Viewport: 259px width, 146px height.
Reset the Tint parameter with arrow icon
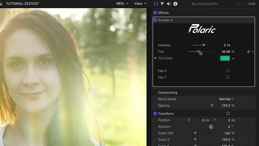point(253,52)
